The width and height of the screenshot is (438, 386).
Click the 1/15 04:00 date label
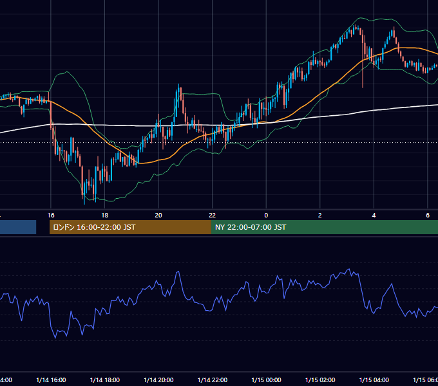tap(374, 380)
